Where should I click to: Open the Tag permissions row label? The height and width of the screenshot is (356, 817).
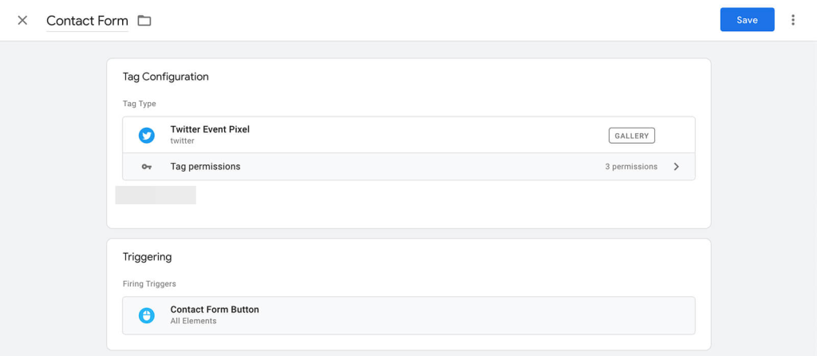click(205, 167)
